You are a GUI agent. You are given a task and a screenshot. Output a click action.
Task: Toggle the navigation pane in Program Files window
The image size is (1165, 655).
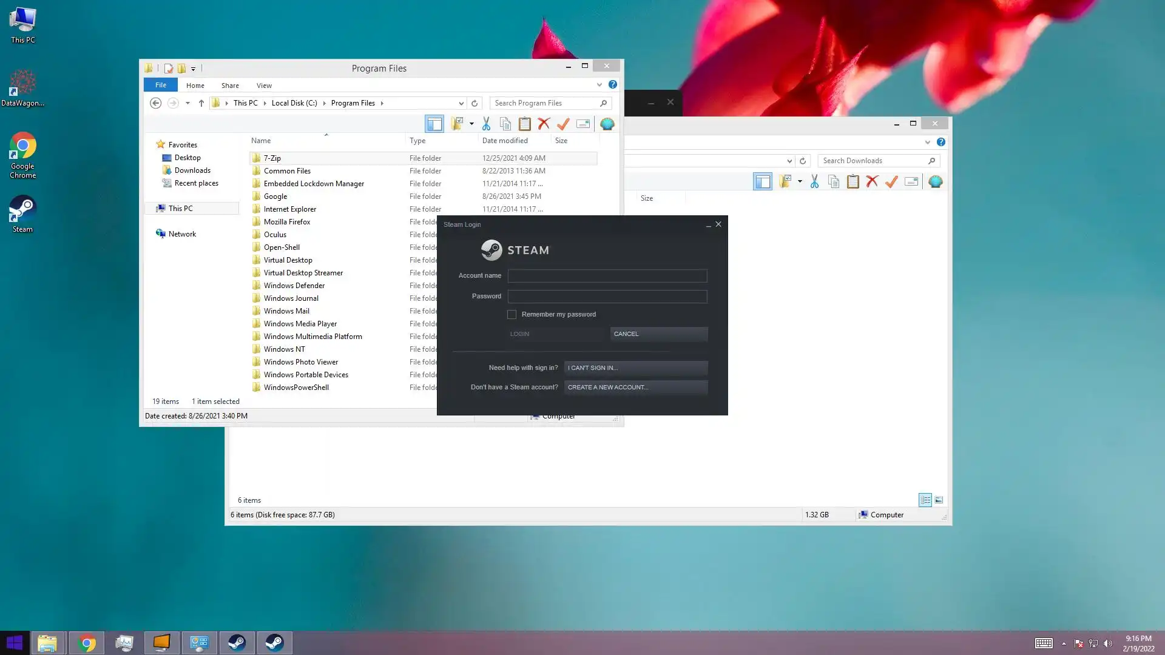[x=434, y=124]
